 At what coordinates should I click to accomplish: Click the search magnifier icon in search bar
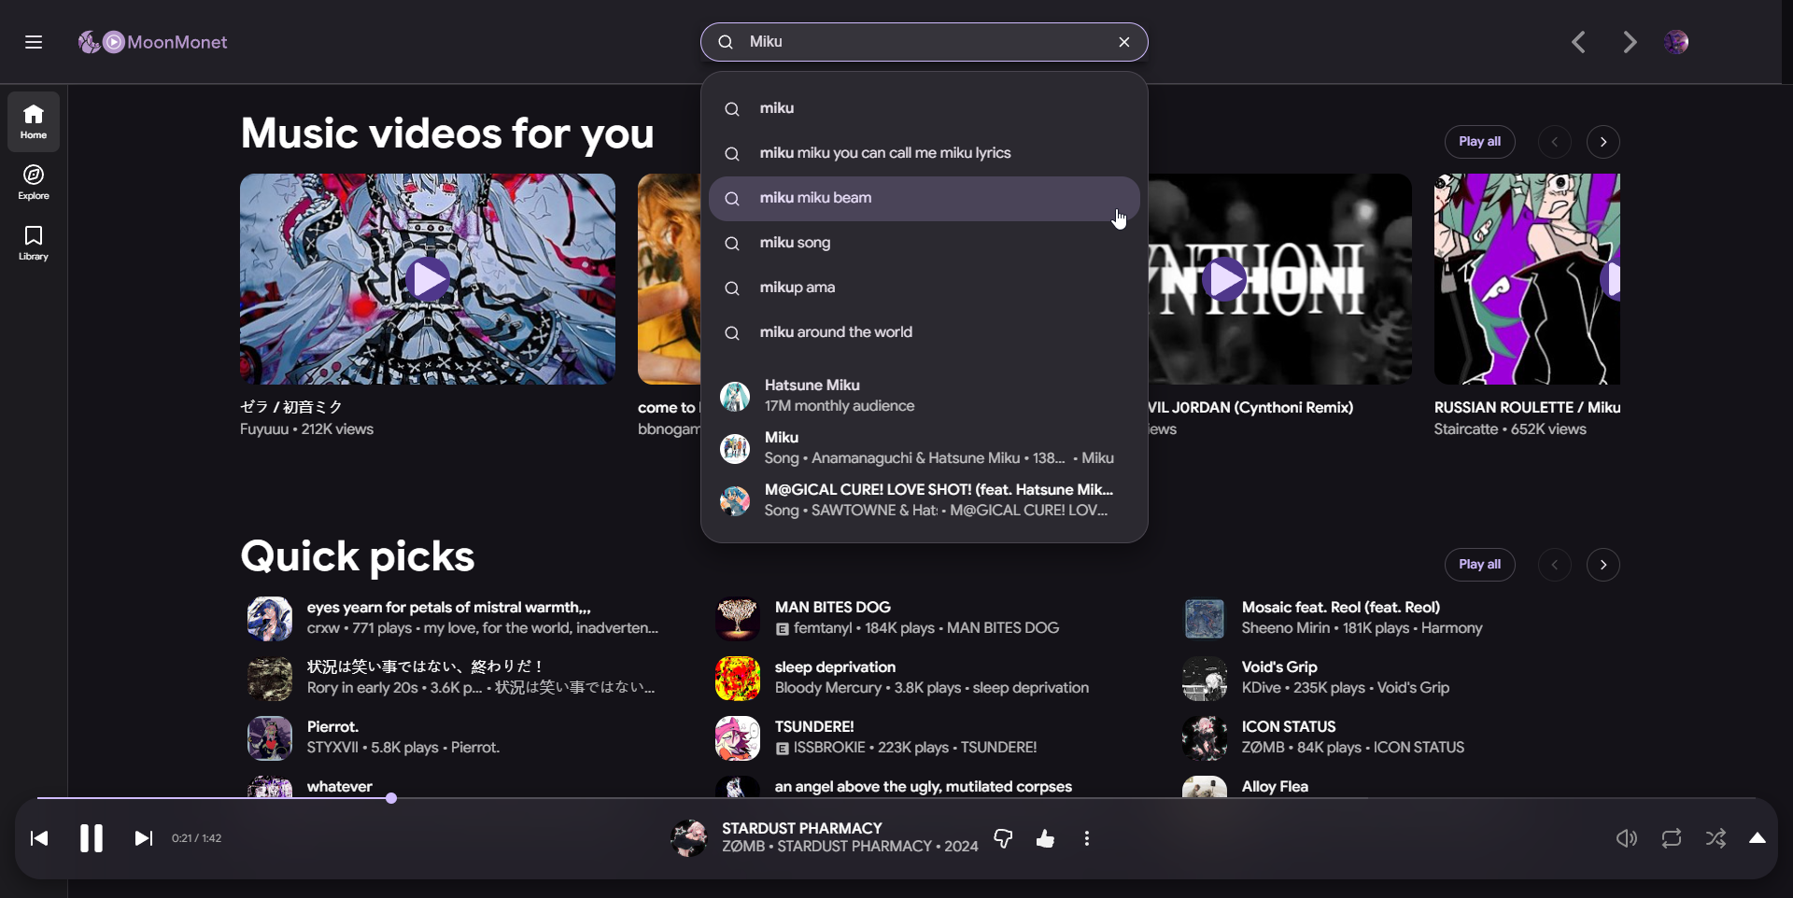tap(726, 42)
